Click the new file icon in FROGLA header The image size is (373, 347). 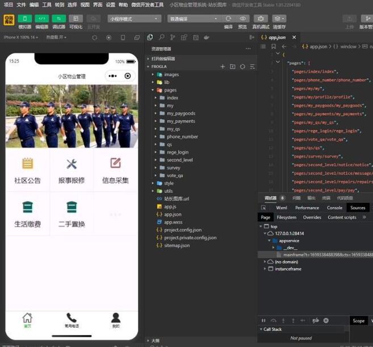[223, 66]
